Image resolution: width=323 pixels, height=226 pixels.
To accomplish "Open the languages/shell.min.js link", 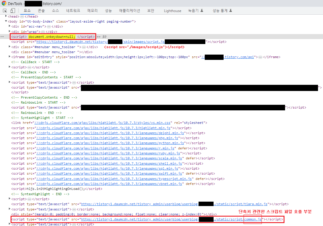I will tap(109, 163).
